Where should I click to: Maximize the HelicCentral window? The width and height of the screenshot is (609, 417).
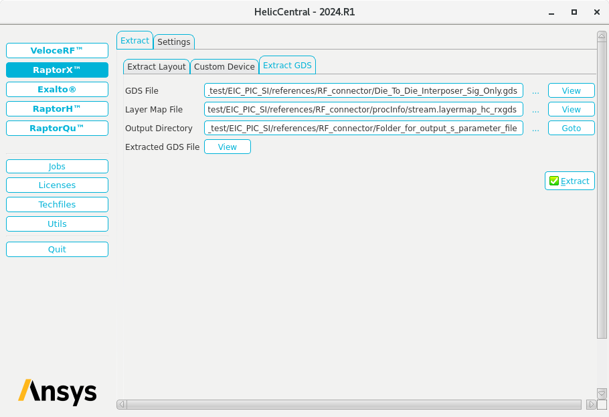tap(574, 13)
